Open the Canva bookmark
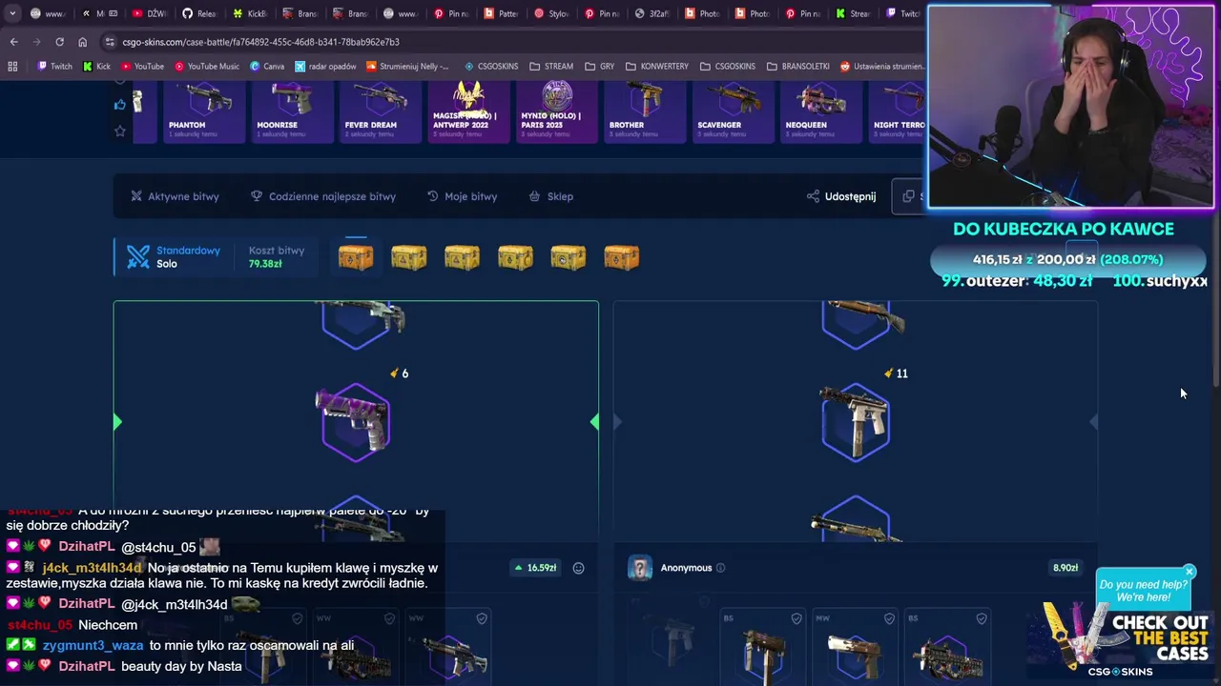This screenshot has height=686, width=1221. pos(267,67)
